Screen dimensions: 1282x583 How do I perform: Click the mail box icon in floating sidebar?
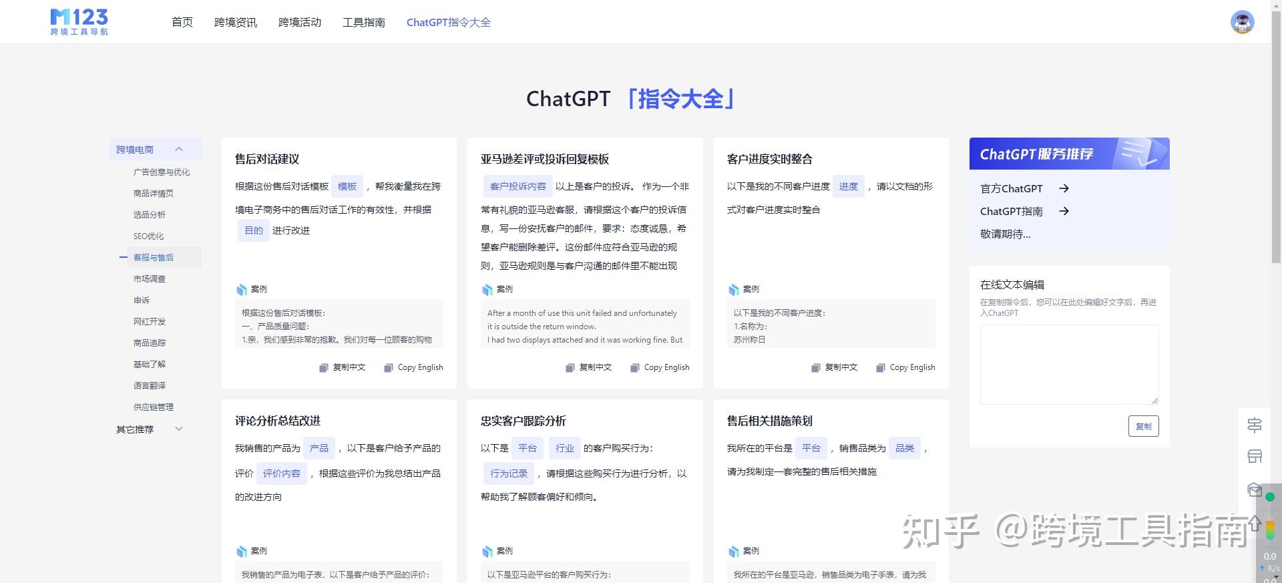tap(1255, 490)
